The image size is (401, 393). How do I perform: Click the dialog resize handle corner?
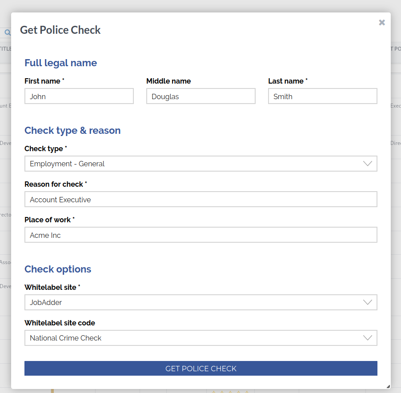click(388, 386)
